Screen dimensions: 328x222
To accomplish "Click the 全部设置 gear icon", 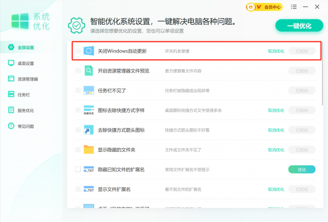I will [x=11, y=47].
